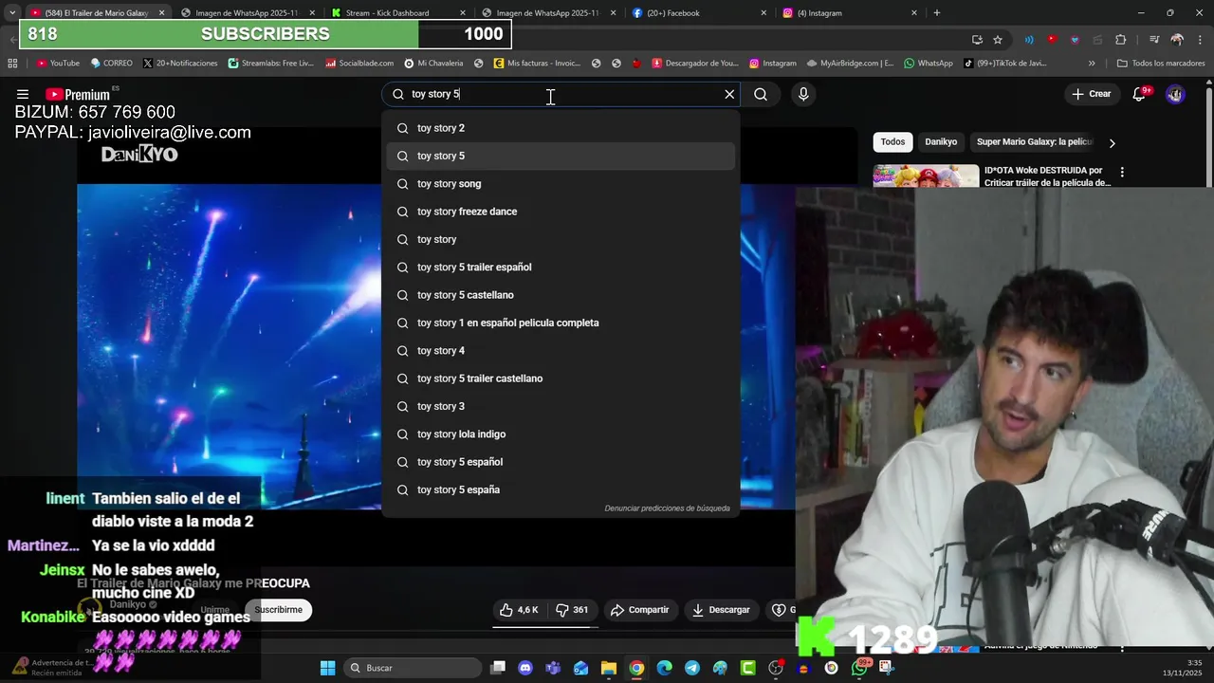Screen dimensions: 1214x683
Task: Open the "ID*OTA Woke DESTRUIDA" video thumbnail
Action: [926, 175]
